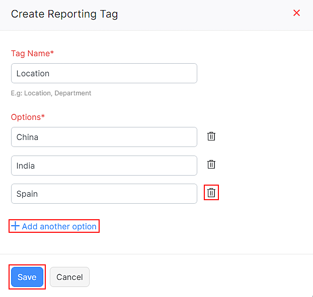Click the Options label
Viewport: 313px width, 297px height.
pyautogui.click(x=26, y=117)
